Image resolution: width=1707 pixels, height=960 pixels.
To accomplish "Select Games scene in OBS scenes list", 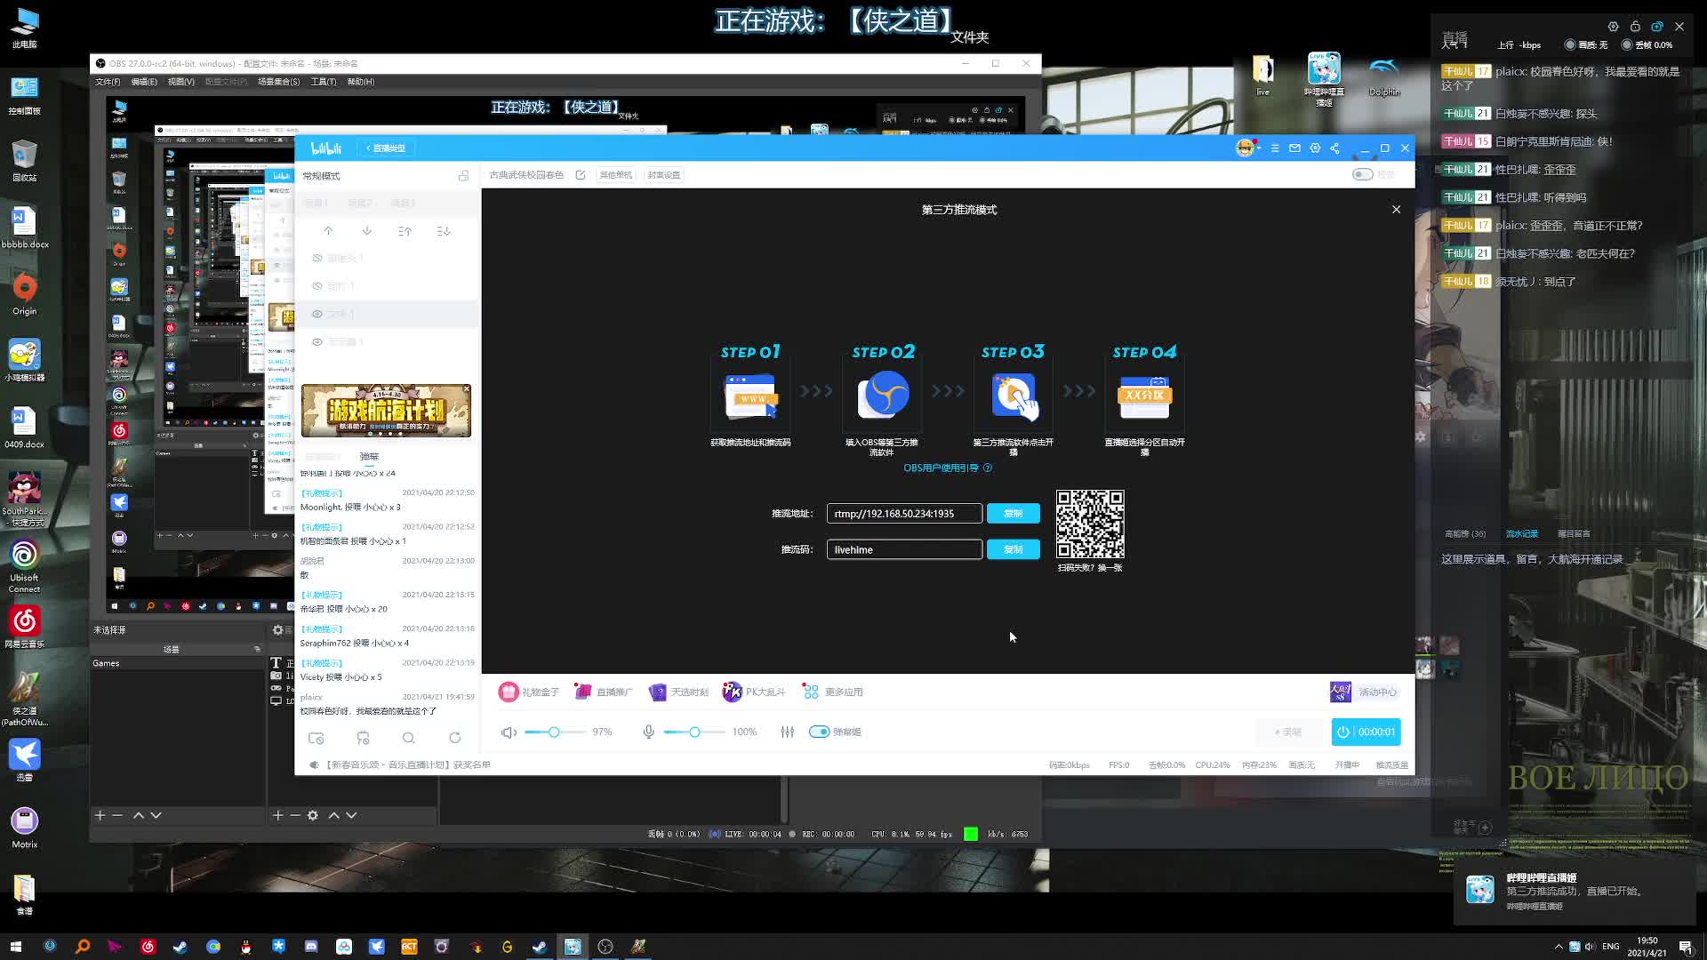I will 178,663.
